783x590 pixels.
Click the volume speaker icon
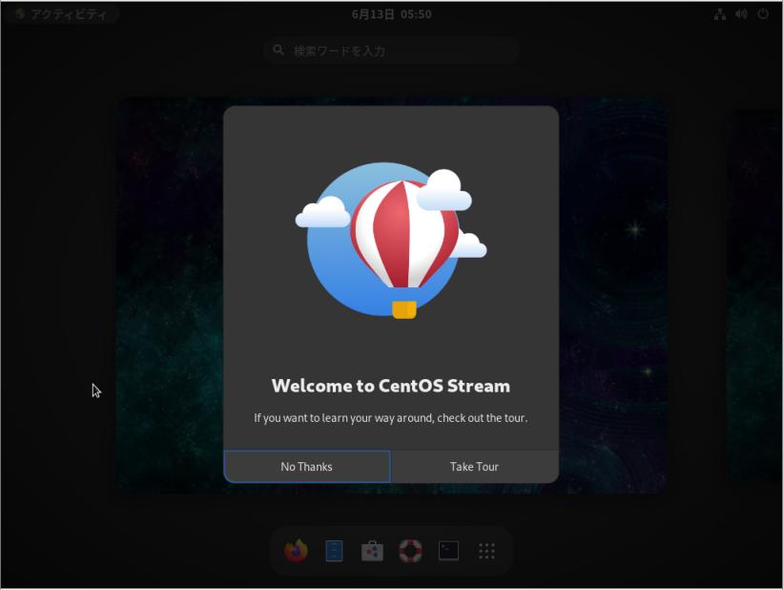click(x=739, y=13)
